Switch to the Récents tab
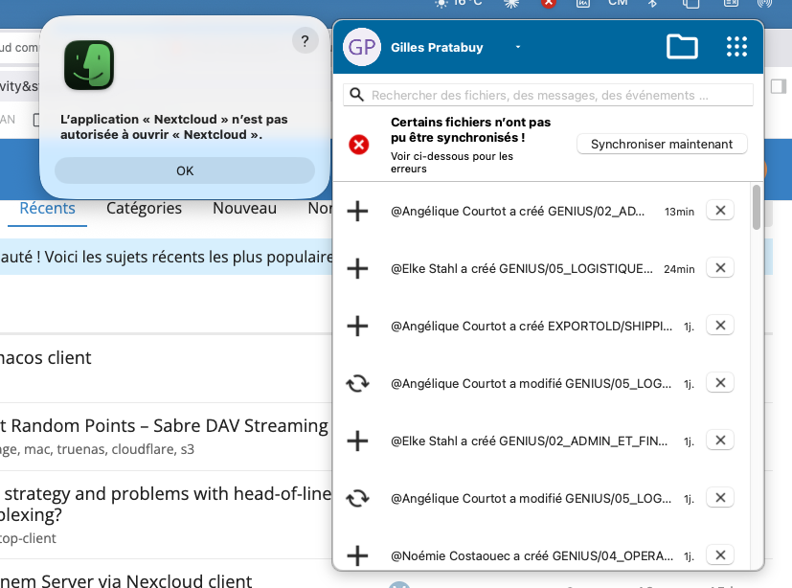 (x=47, y=208)
